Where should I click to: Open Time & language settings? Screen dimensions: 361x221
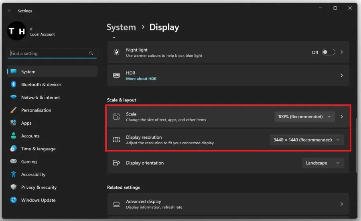[52, 149]
